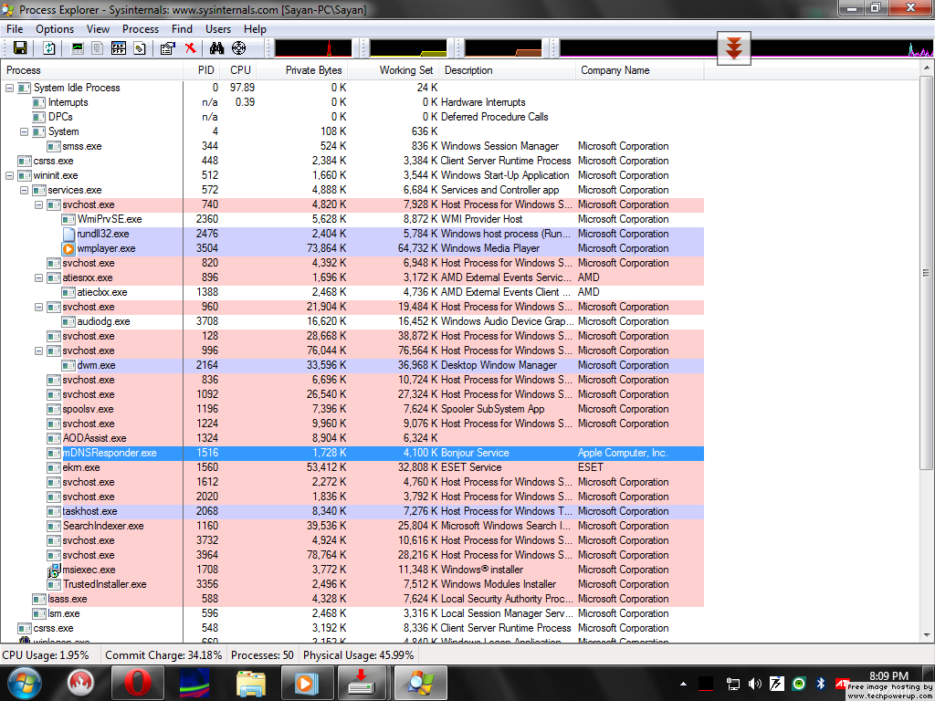Select the spoolsv.exe process row
This screenshot has width=935, height=701.
(x=352, y=409)
